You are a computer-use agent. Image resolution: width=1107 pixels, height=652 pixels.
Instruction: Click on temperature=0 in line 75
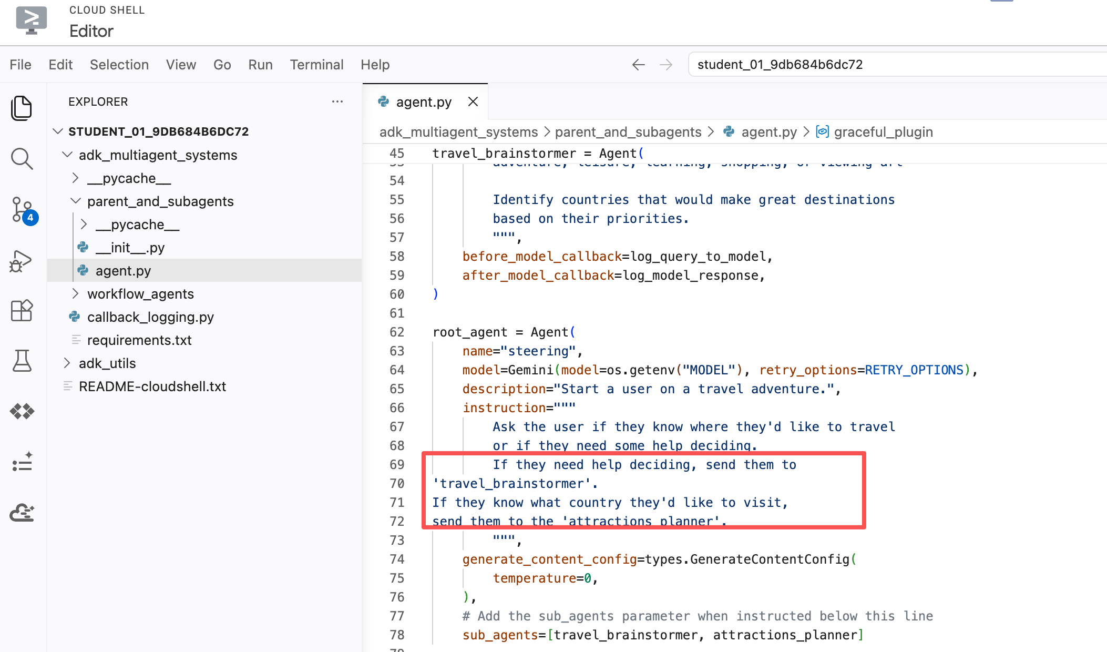(542, 578)
